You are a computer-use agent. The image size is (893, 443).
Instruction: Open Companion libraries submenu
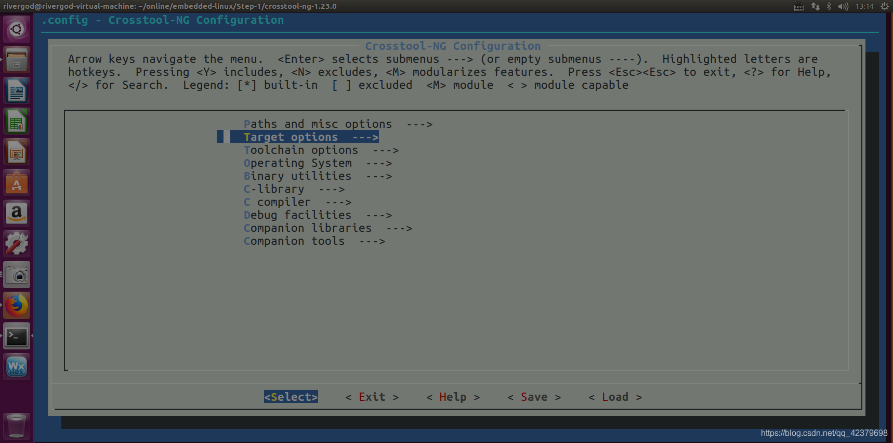coord(328,228)
